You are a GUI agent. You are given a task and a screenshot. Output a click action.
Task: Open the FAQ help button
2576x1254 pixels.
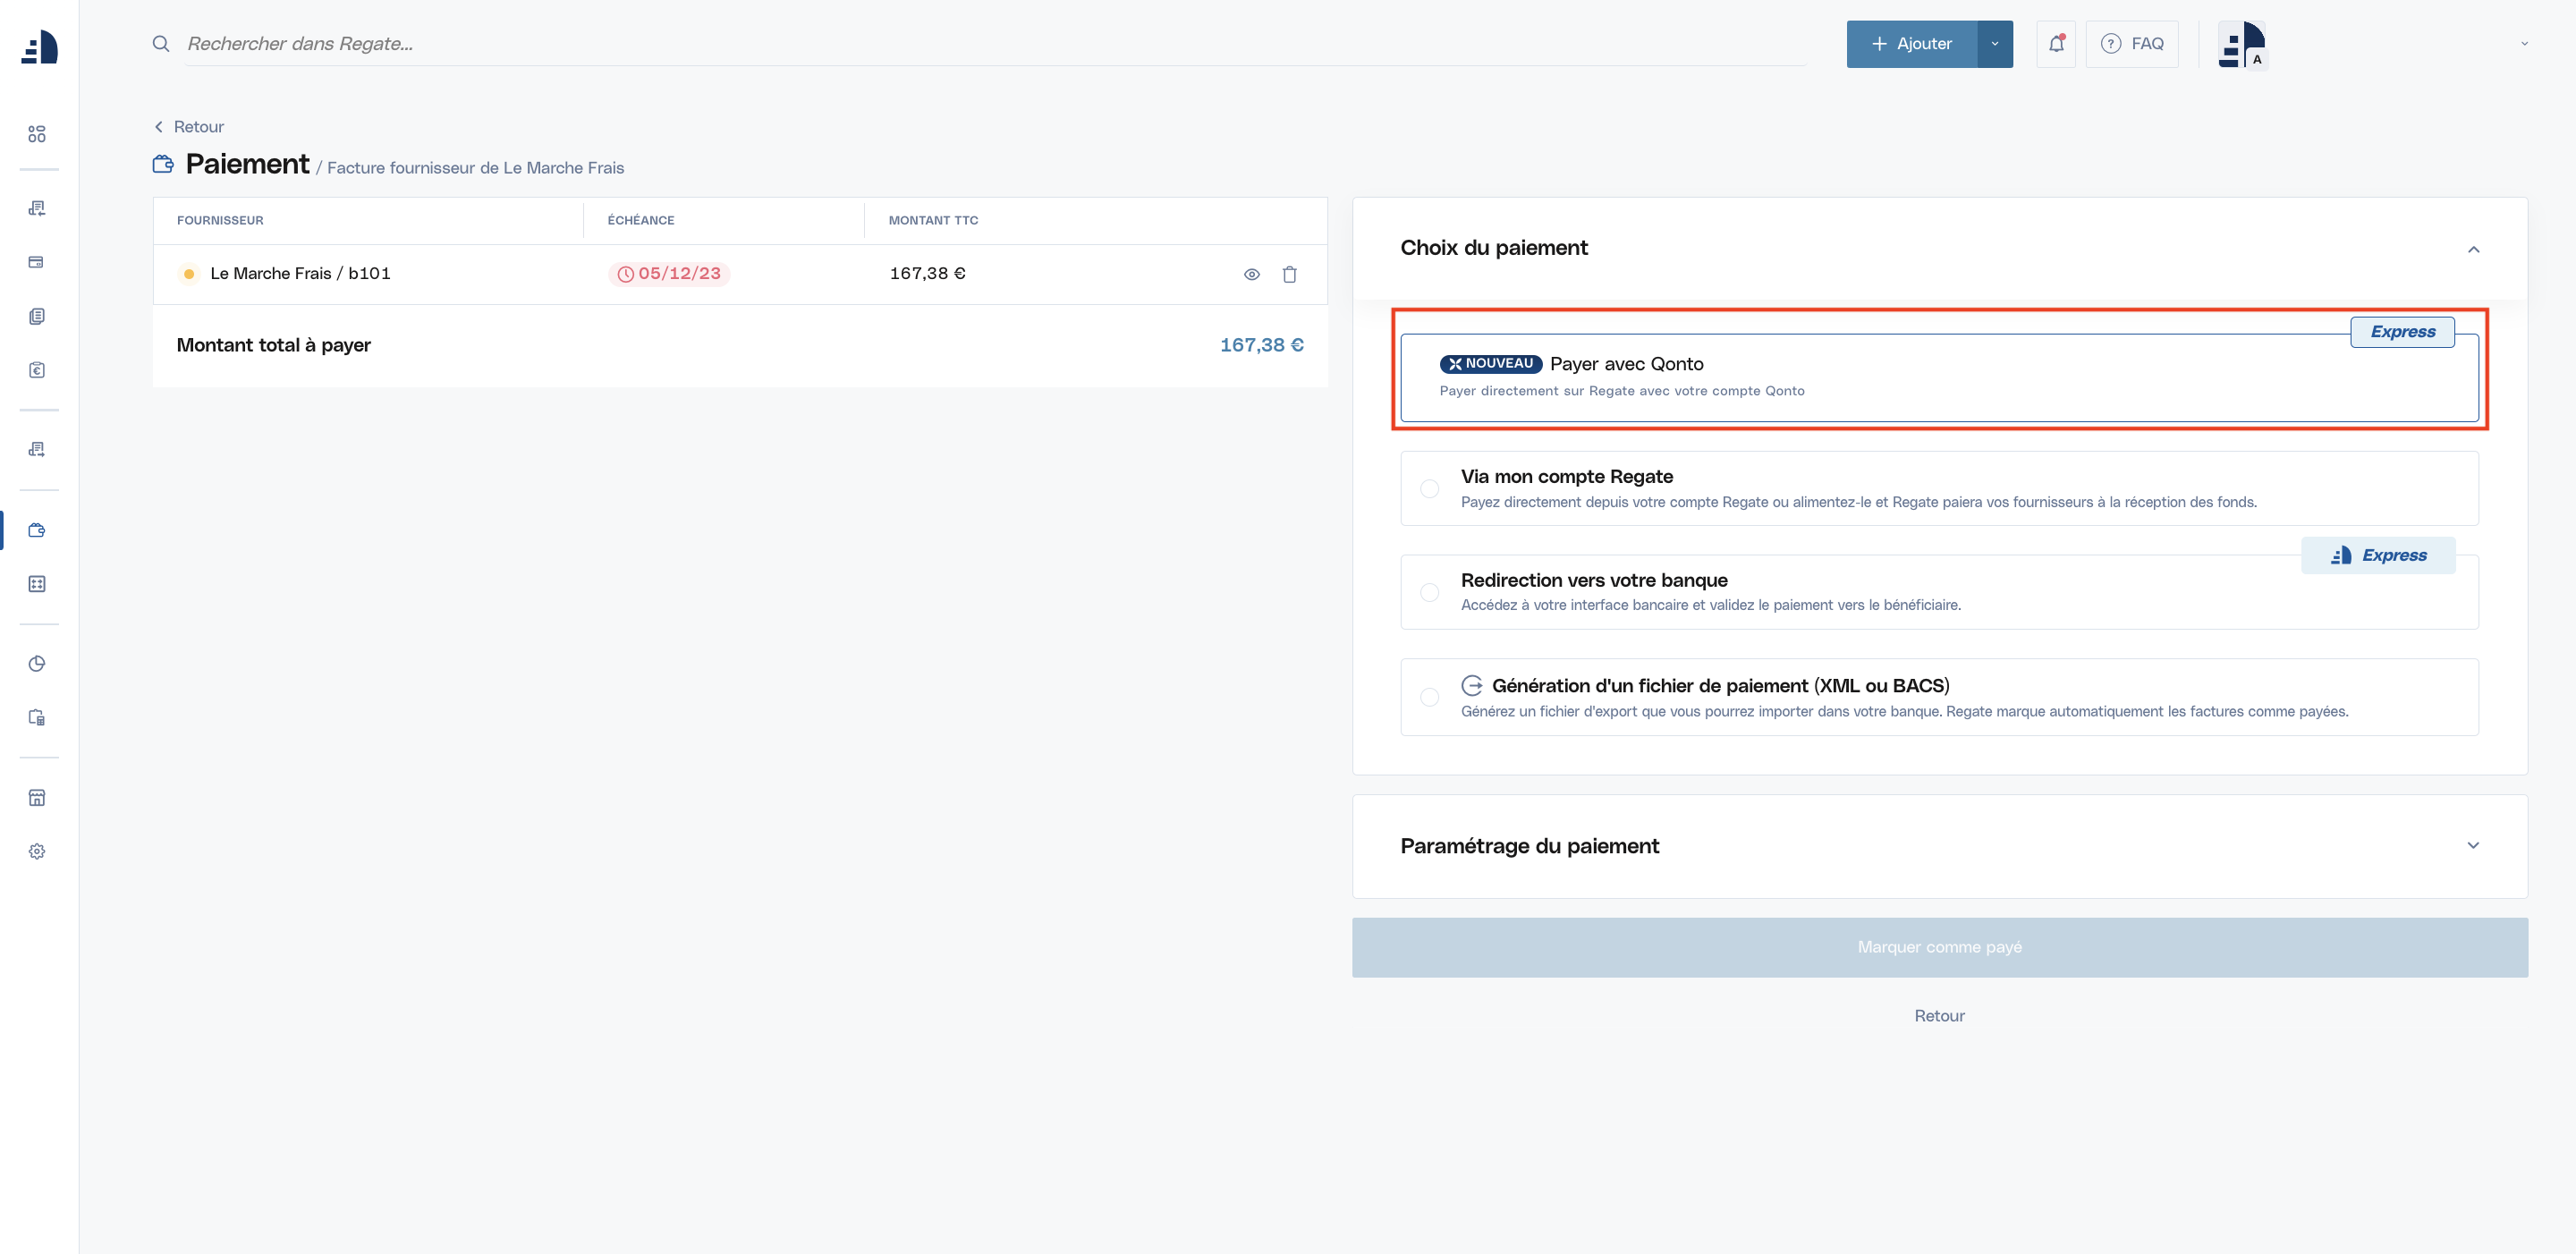pyautogui.click(x=2132, y=44)
